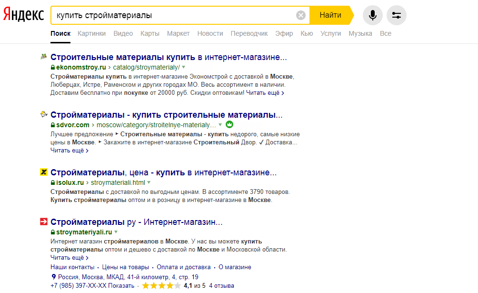Click the map pin icon near the Moscow address
The image size is (478, 293).
coord(54,277)
